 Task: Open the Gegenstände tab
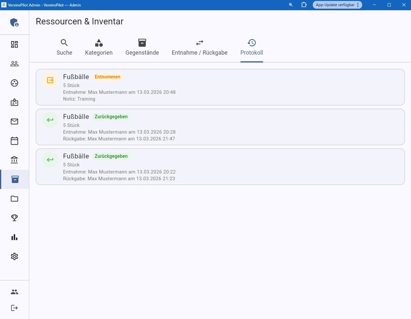(142, 47)
